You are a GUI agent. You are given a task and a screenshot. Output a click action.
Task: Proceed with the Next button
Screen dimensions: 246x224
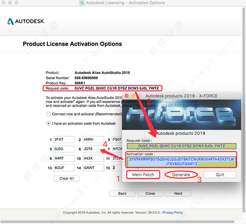[178, 193]
